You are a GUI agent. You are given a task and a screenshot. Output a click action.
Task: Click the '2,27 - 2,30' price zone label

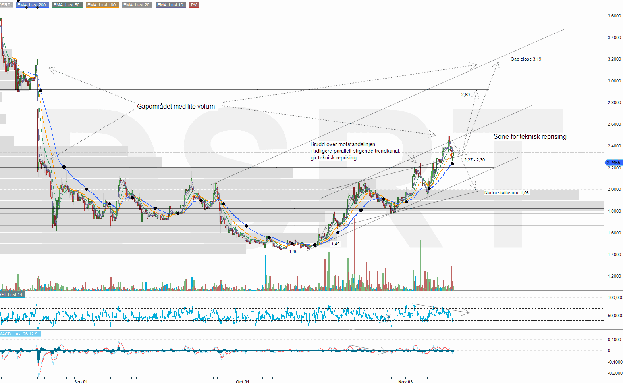474,160
